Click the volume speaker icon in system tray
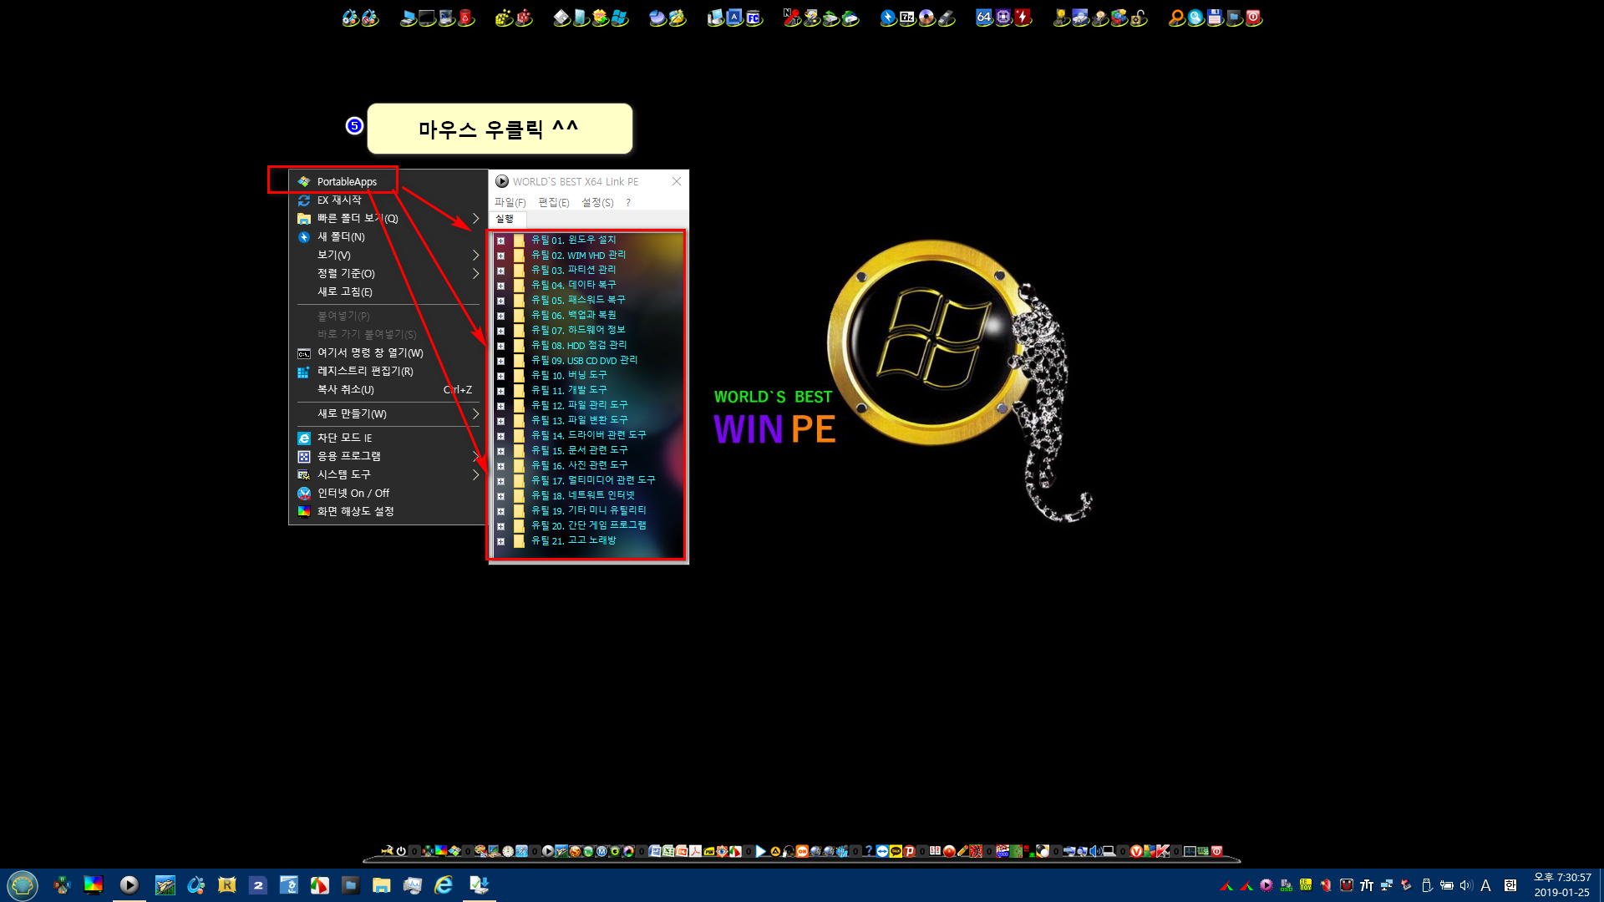The height and width of the screenshot is (902, 1604). click(1466, 885)
